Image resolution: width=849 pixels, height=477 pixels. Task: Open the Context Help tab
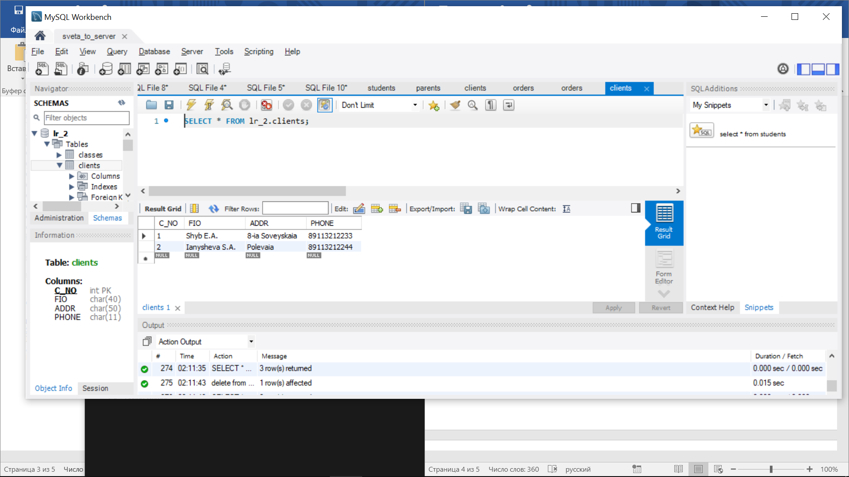tap(712, 307)
